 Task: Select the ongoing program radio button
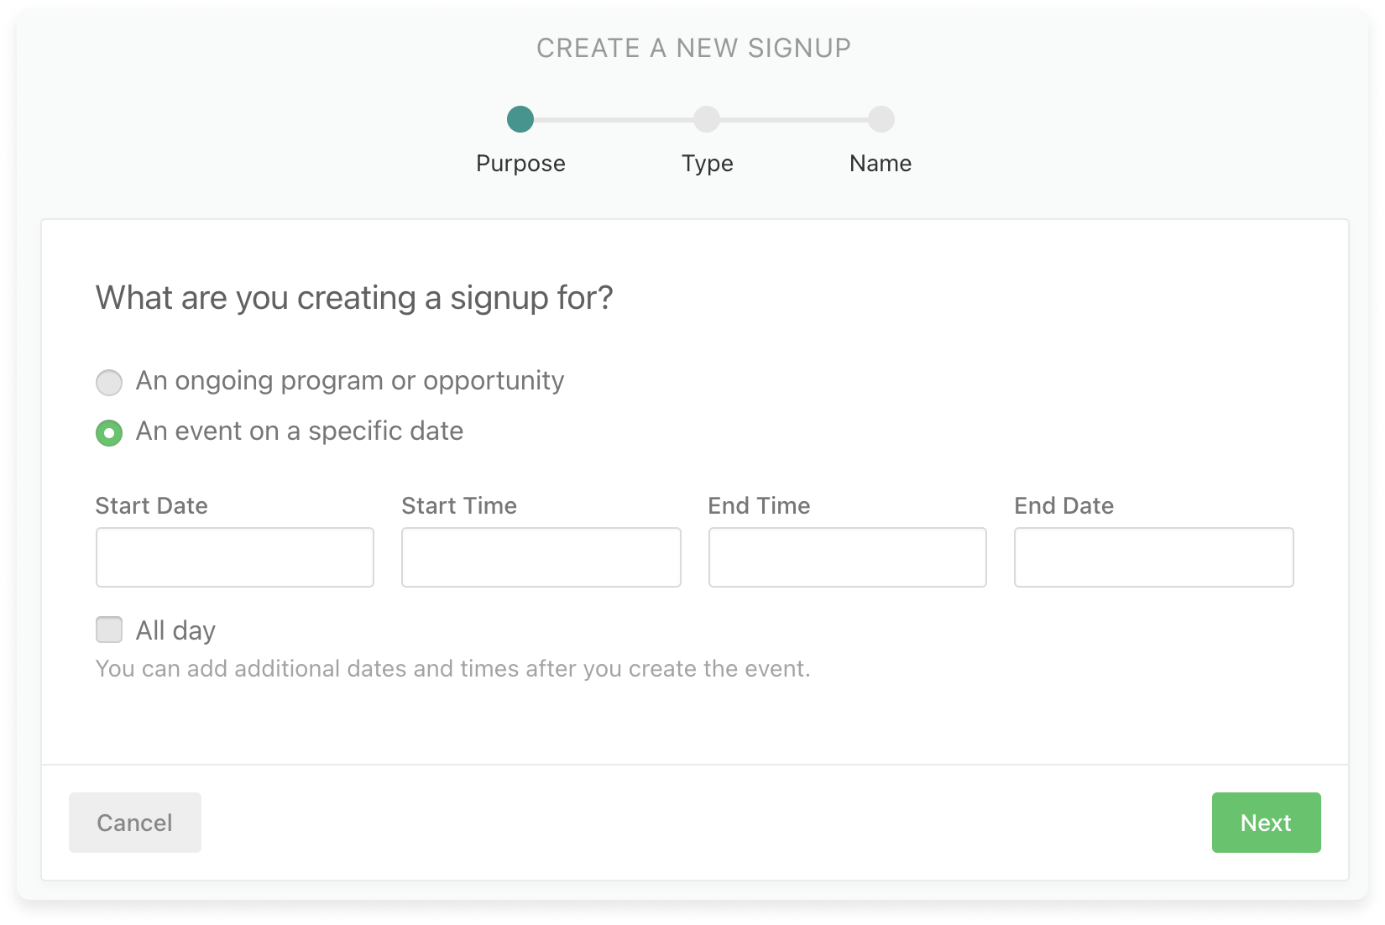tap(109, 383)
